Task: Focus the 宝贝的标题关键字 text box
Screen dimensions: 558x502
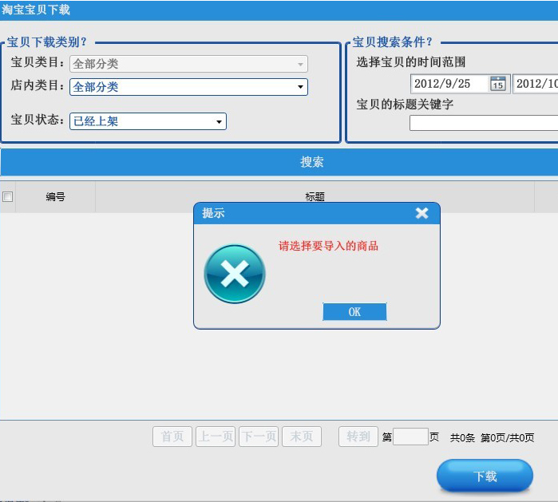Action: (x=484, y=124)
